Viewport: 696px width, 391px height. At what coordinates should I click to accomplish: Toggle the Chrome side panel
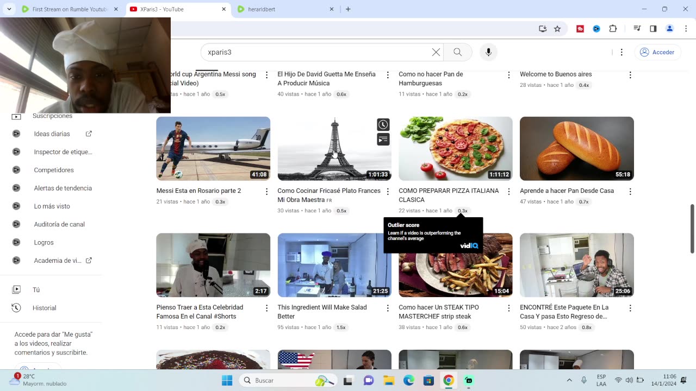653,29
